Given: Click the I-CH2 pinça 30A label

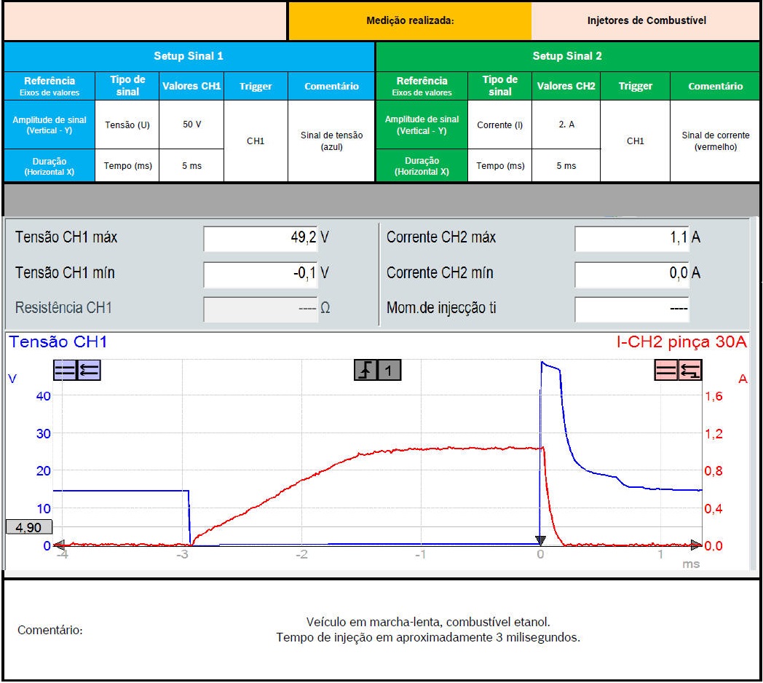Looking at the screenshot, I should coord(681,342).
